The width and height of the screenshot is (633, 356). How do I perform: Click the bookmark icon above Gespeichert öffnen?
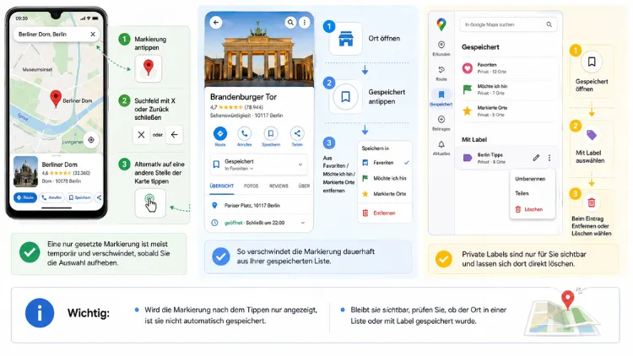point(592,62)
